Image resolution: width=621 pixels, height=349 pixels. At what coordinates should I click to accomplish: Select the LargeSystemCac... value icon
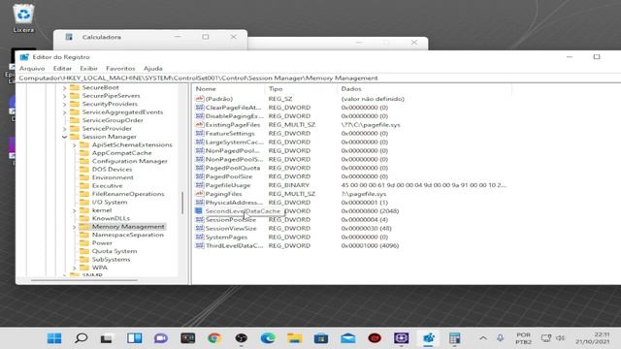200,143
